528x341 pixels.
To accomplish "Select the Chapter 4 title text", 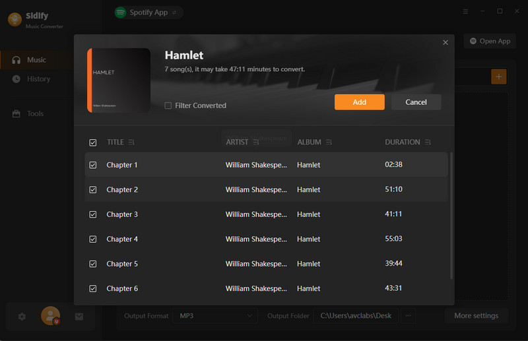I will 122,239.
